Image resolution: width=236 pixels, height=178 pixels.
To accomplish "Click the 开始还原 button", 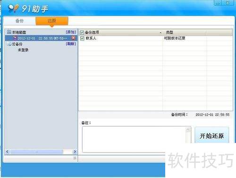I will (211, 135).
